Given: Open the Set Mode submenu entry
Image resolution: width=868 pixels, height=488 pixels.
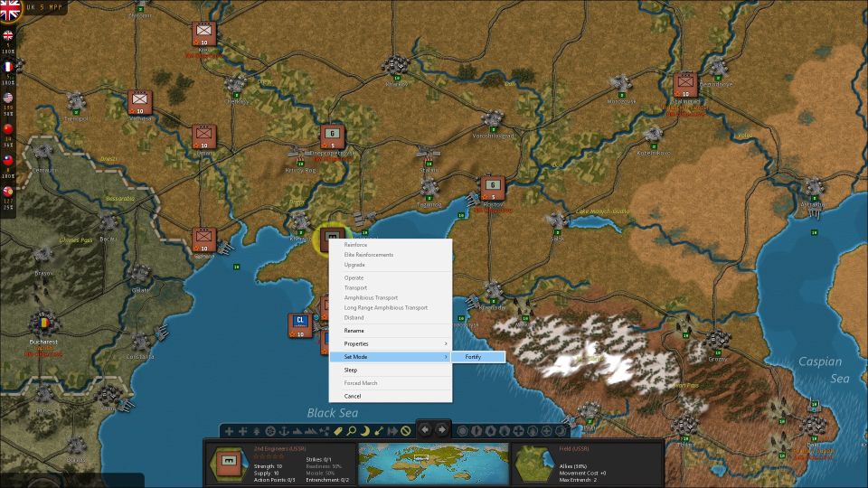Looking at the screenshot, I should point(391,357).
